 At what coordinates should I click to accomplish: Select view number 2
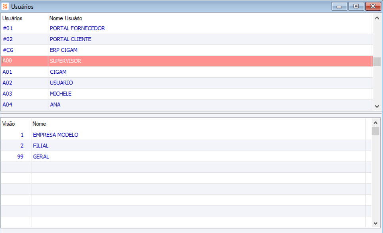(22, 146)
